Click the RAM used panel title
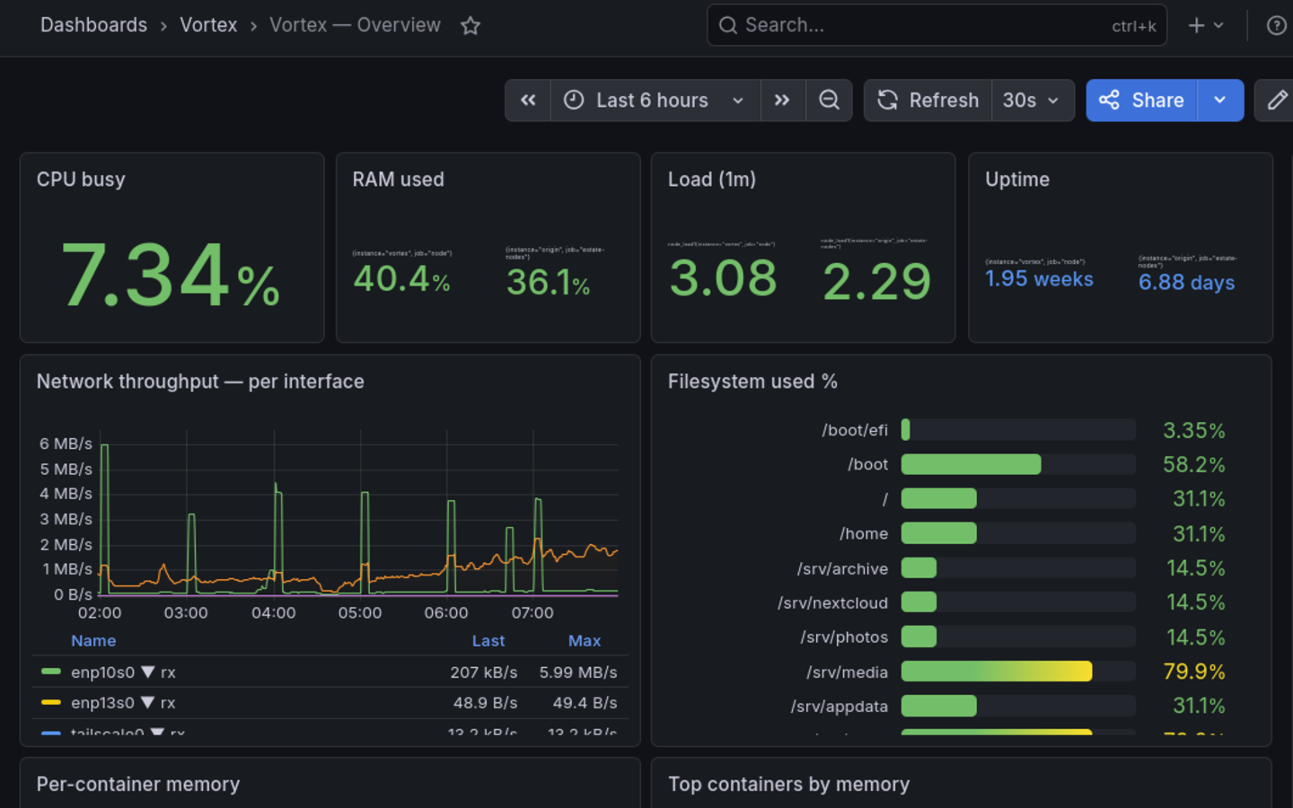This screenshot has width=1293, height=808. tap(398, 180)
